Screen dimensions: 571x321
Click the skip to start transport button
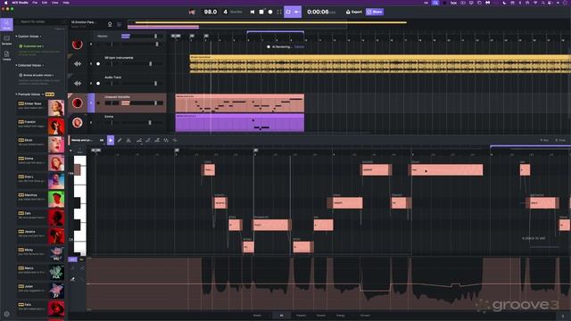point(252,12)
